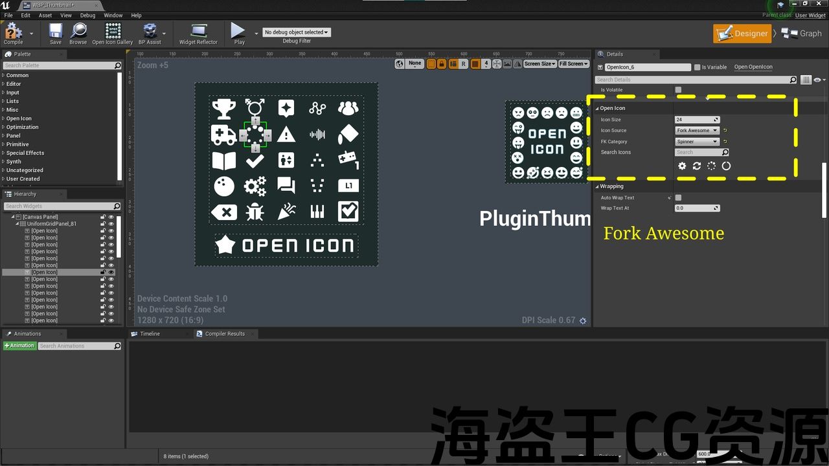
Task: Click the DPI Scale settings gear
Action: 583,320
